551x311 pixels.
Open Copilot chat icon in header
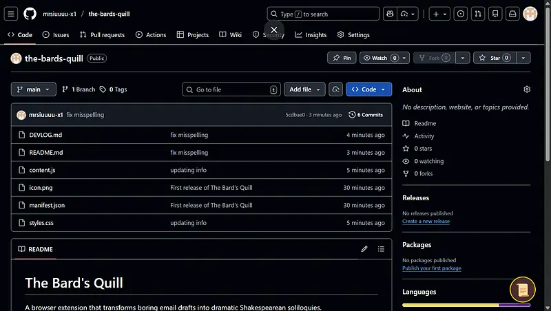pos(390,14)
